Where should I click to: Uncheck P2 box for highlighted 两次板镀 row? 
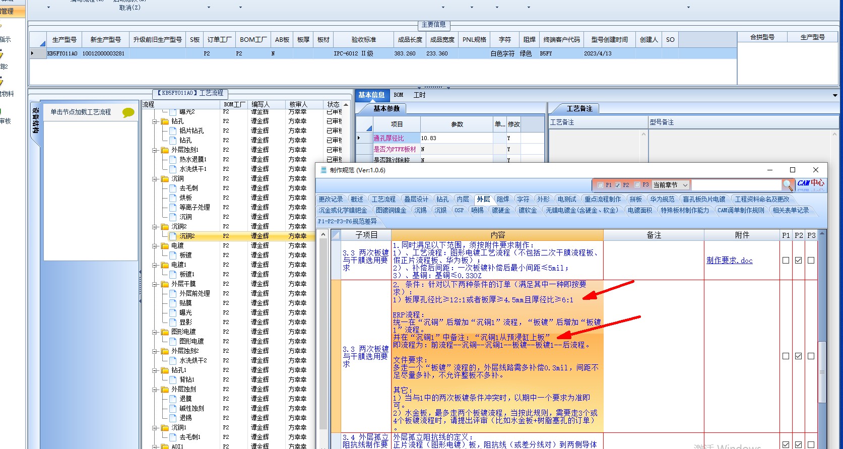click(798, 356)
